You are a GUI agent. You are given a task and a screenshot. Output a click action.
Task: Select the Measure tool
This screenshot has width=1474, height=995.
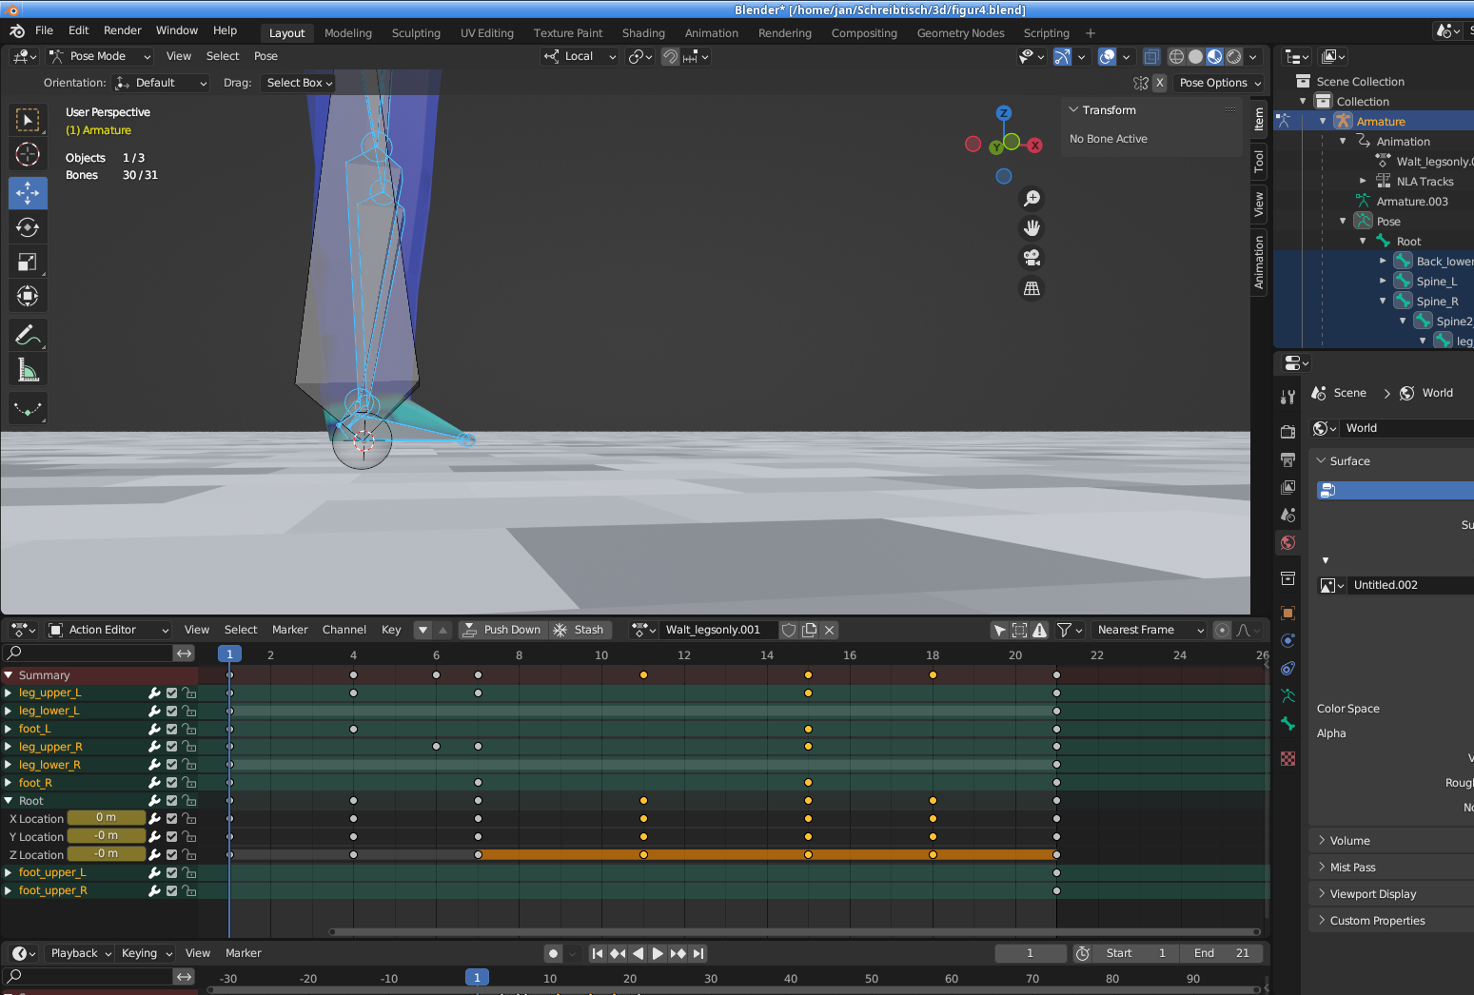point(28,370)
